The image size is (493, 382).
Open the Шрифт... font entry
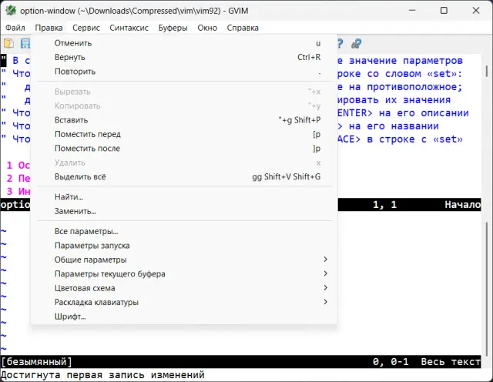pyautogui.click(x=185, y=317)
